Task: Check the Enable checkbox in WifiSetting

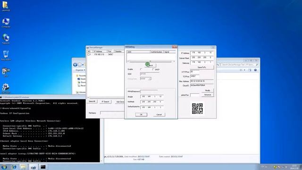Action: click(x=141, y=69)
